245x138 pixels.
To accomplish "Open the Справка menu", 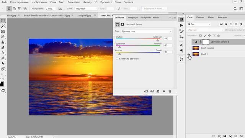I will (x=128, y=2).
